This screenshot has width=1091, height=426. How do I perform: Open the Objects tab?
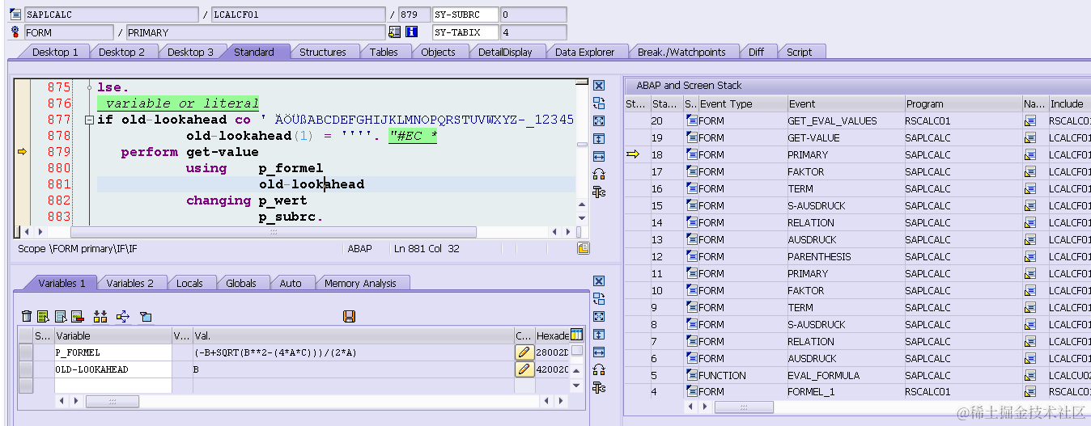(x=438, y=52)
